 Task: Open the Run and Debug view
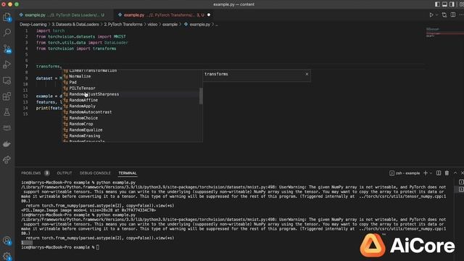[7, 65]
